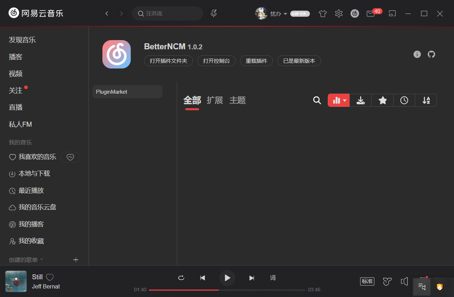Sort plugins by star rating icon
Viewport: 454px width, 297px height.
coord(383,100)
